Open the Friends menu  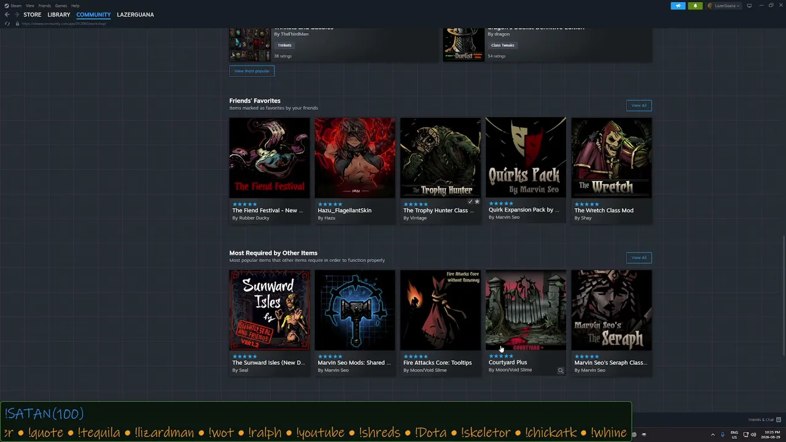coord(45,6)
